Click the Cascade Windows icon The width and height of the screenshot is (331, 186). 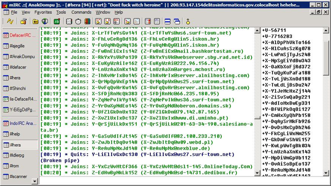coord(177,21)
